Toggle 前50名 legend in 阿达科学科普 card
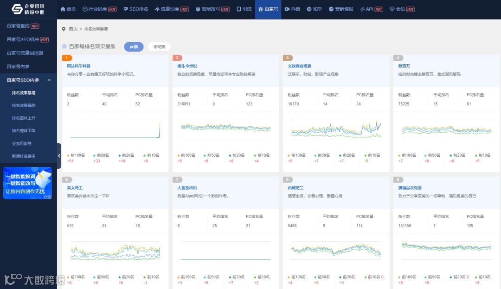Screen dimensions: 501x289 pos(101,155)
